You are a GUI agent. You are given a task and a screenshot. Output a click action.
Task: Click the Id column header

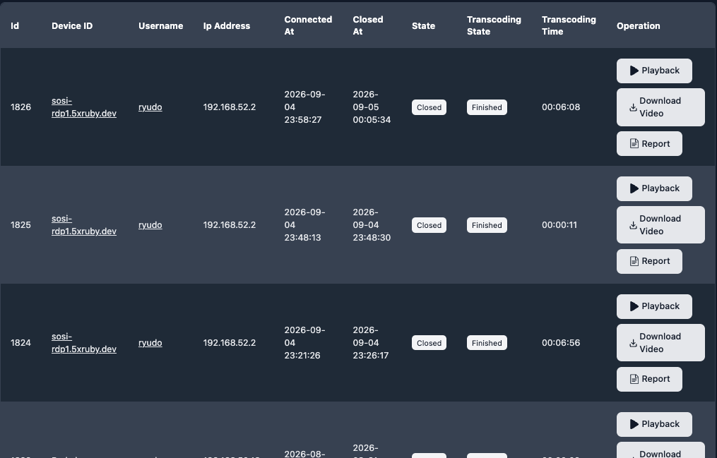click(x=15, y=26)
